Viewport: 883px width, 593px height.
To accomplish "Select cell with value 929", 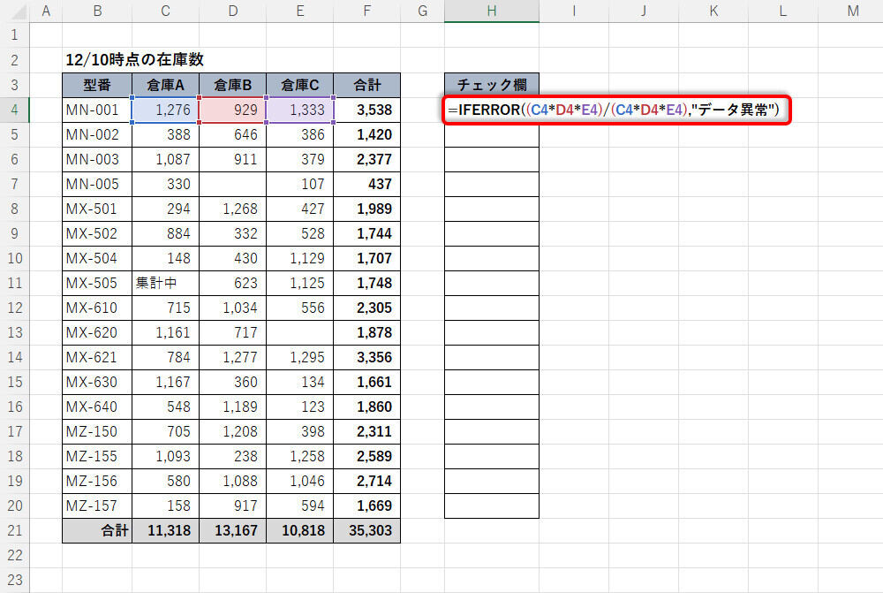I will pos(232,110).
